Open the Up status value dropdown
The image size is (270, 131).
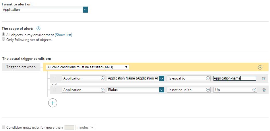coord(235,90)
